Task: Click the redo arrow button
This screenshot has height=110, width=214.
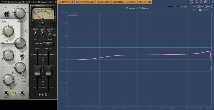Action: point(10,2)
